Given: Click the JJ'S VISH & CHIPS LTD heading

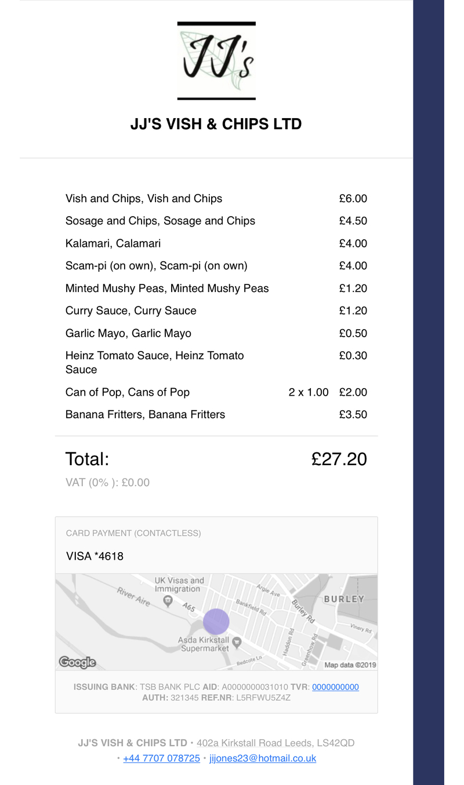Looking at the screenshot, I should click(x=216, y=124).
